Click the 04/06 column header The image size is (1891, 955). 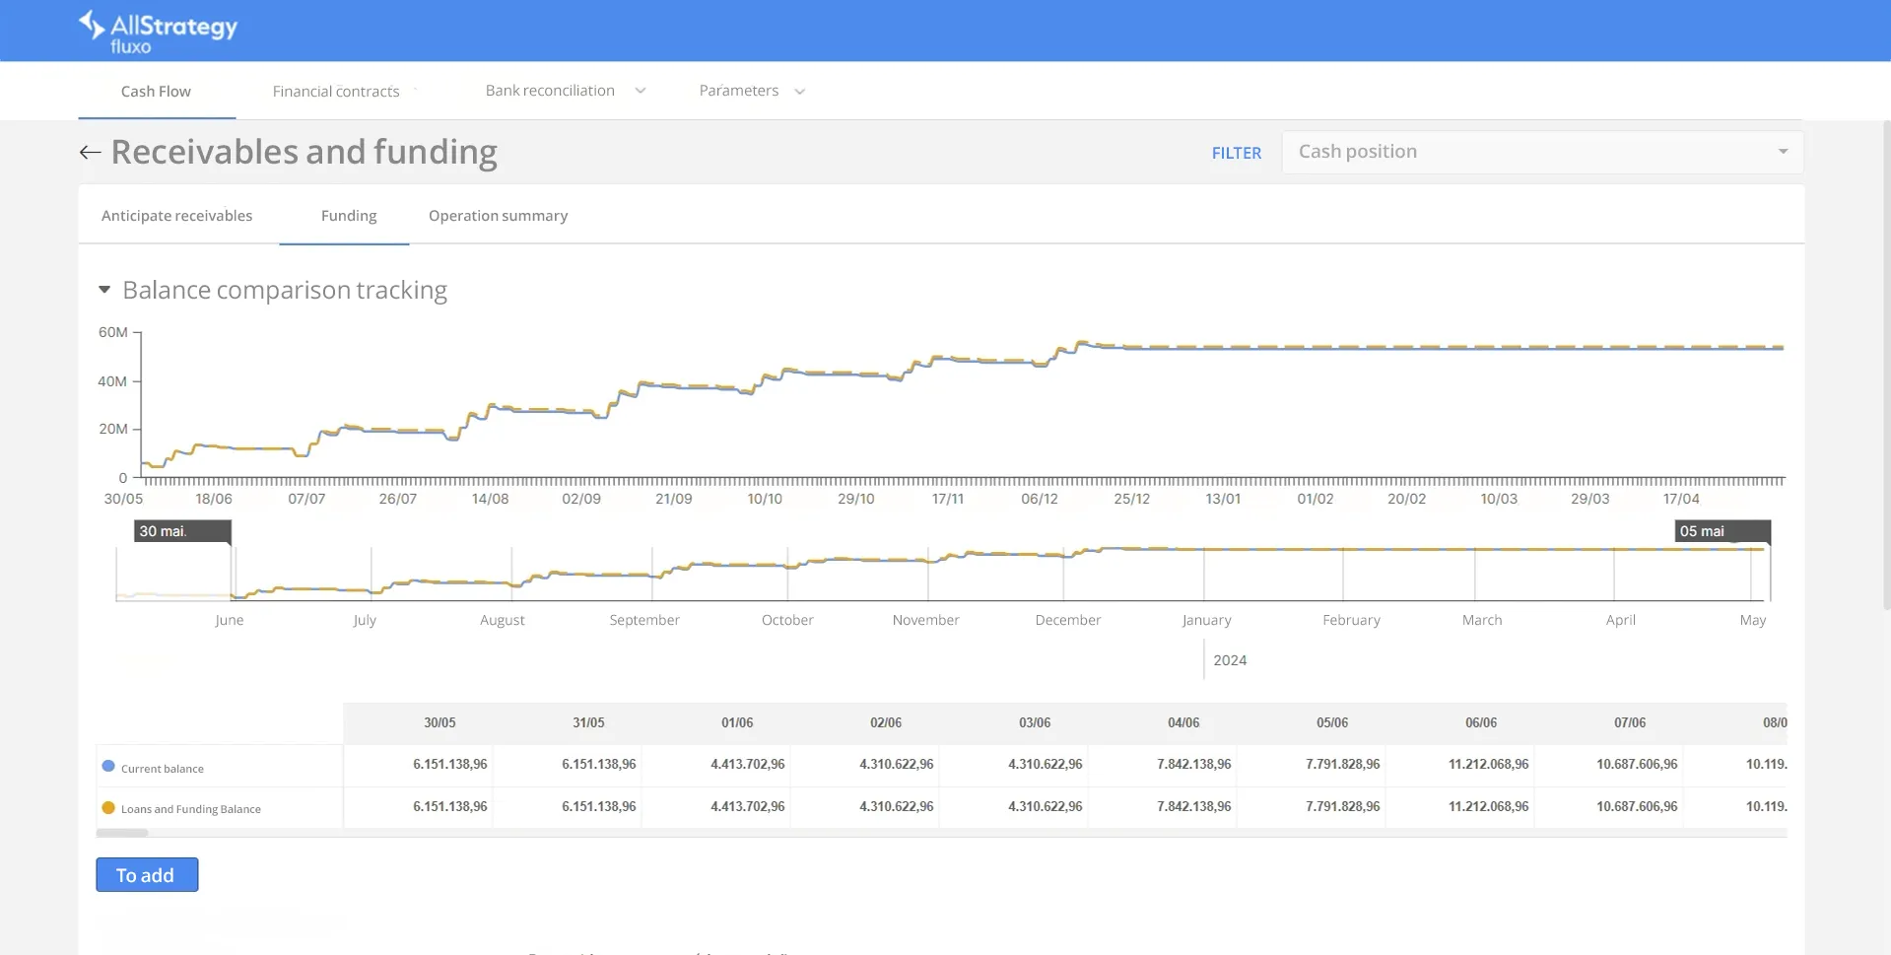point(1182,722)
